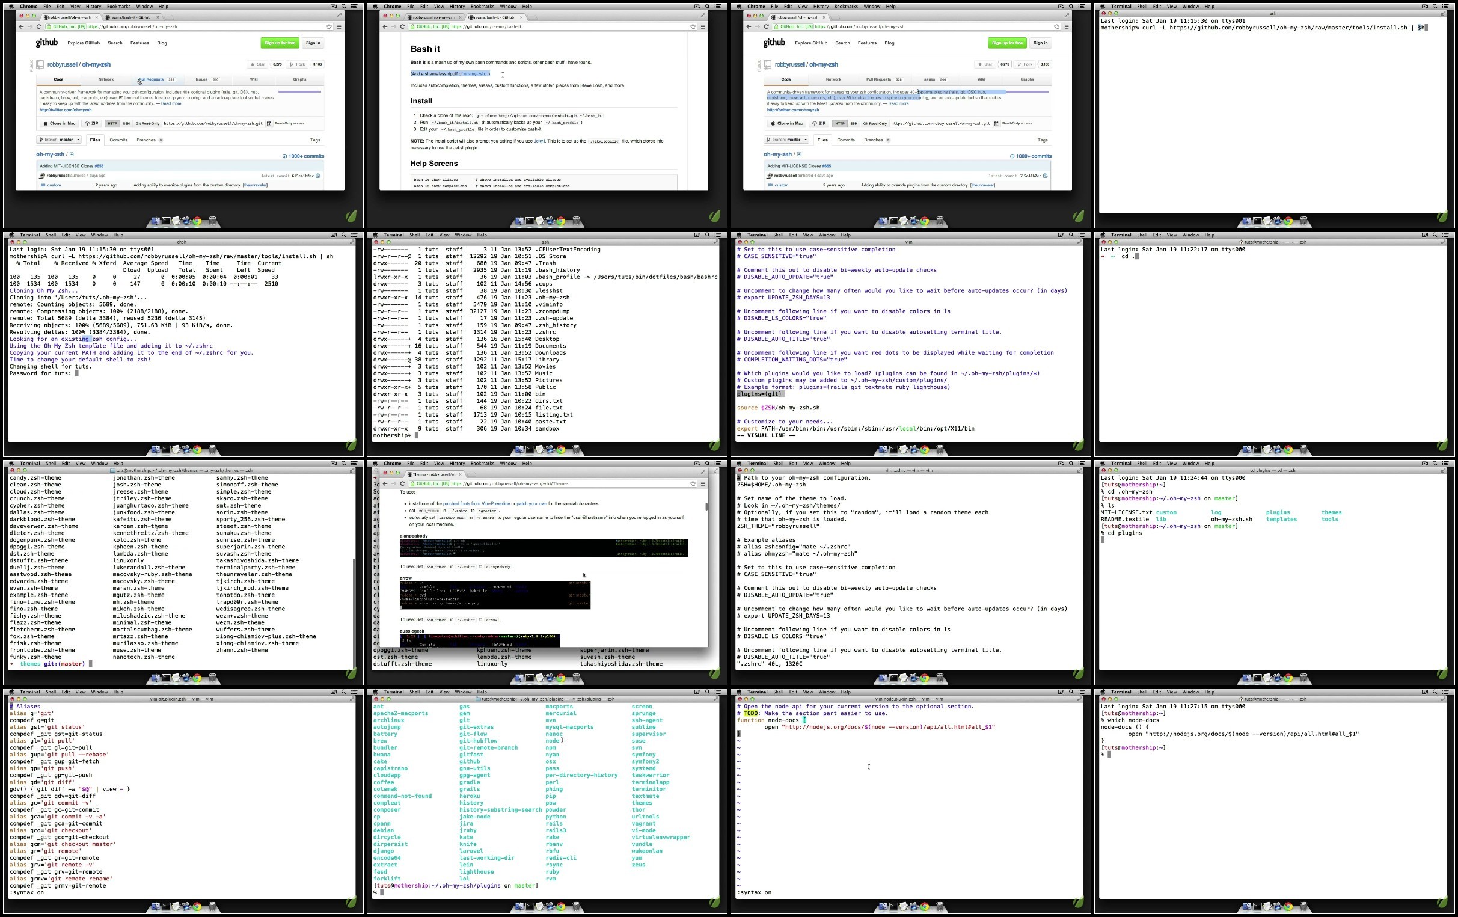The width and height of the screenshot is (1458, 917).
Task: Open Spotlight above the 'vim node.plugin.zsh' window
Action: pyautogui.click(x=1071, y=692)
